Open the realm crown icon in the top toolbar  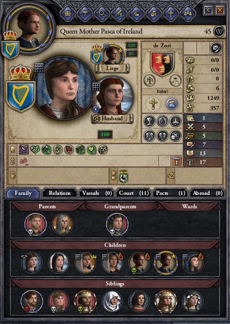click(68, 14)
